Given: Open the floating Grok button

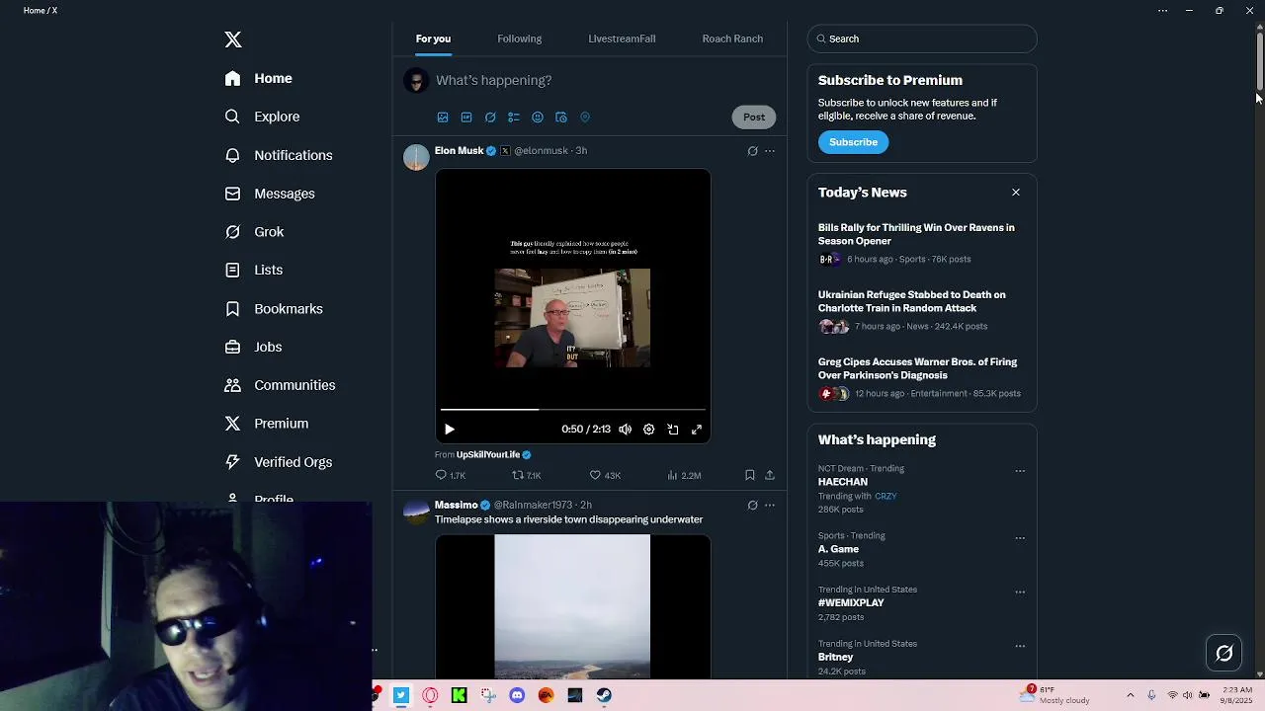Looking at the screenshot, I should 1224,653.
